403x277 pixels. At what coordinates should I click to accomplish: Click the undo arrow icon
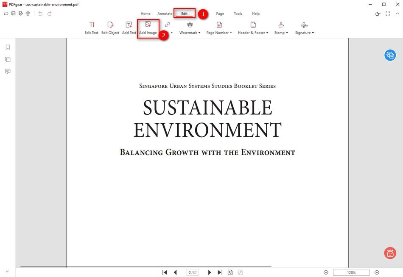tap(40, 13)
